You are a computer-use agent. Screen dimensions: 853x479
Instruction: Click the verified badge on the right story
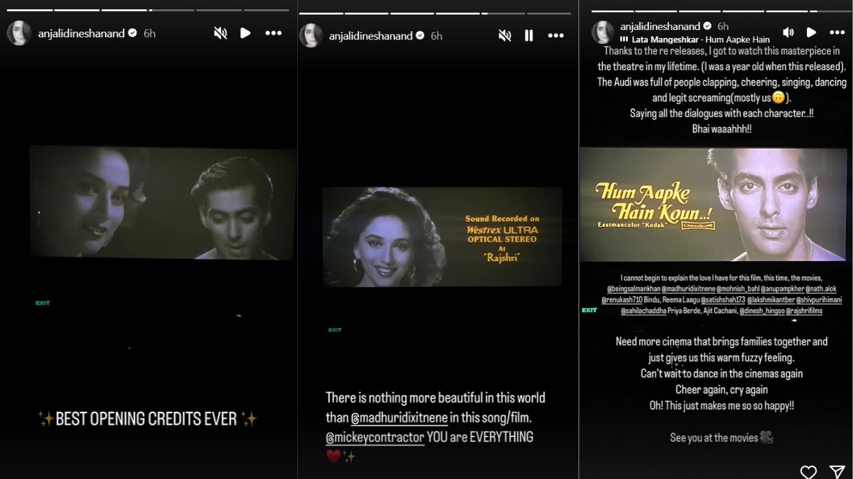pyautogui.click(x=708, y=27)
